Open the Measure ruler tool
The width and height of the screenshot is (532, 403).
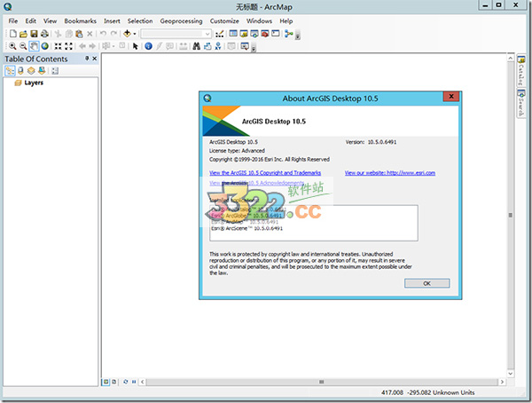184,46
